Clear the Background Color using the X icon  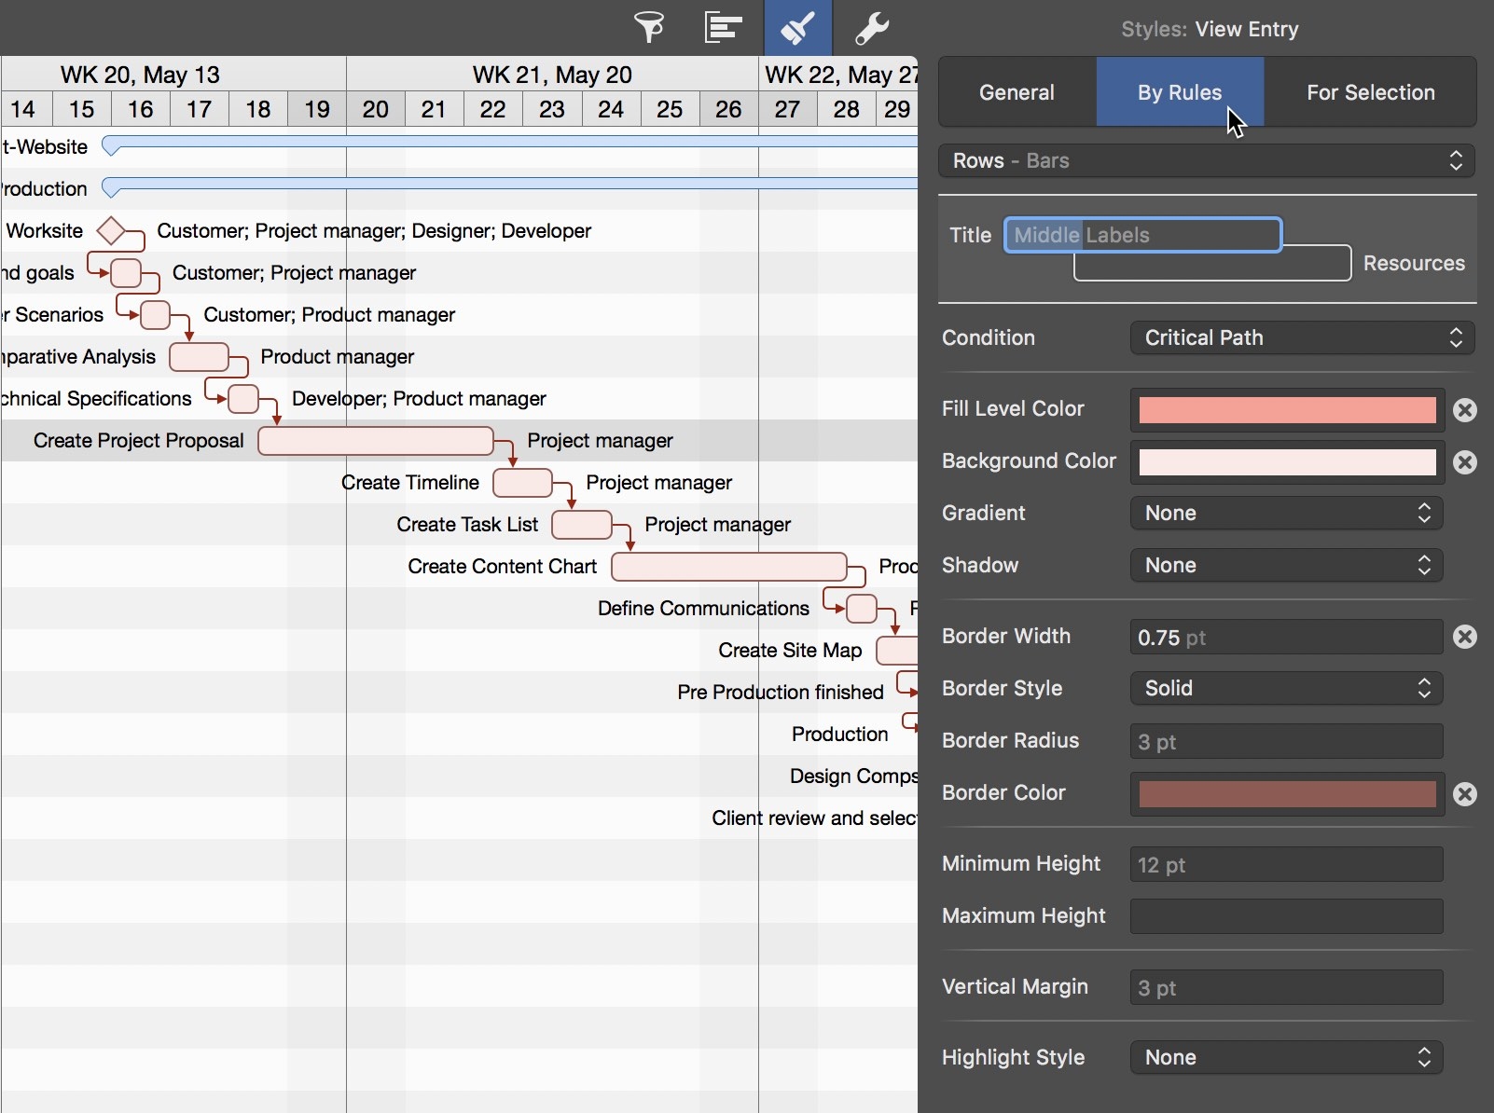click(1464, 462)
